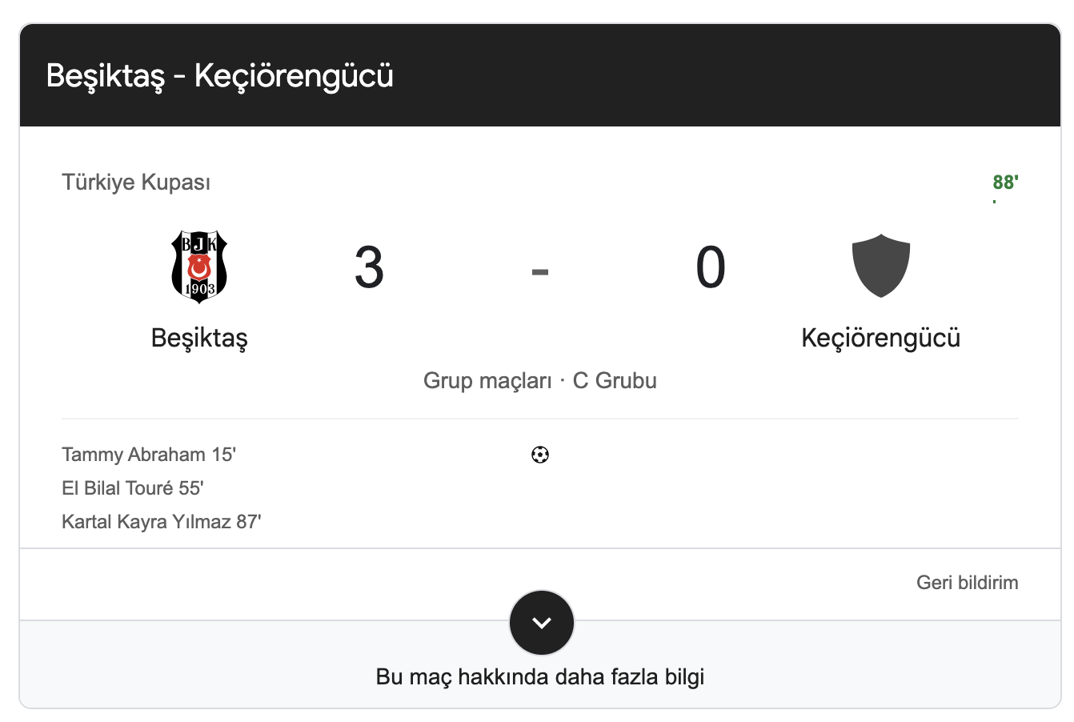The width and height of the screenshot is (1074, 722).
Task: Open the Geri bildirim feedback link
Action: (967, 582)
